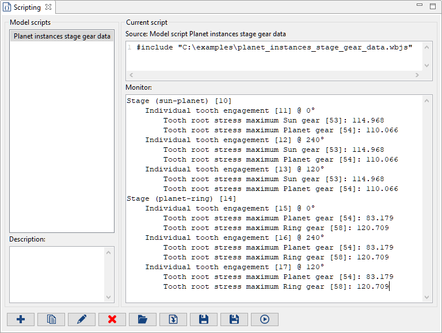Duplicate the script with the copy icon
This screenshot has height=333, width=442.
pyautogui.click(x=51, y=319)
